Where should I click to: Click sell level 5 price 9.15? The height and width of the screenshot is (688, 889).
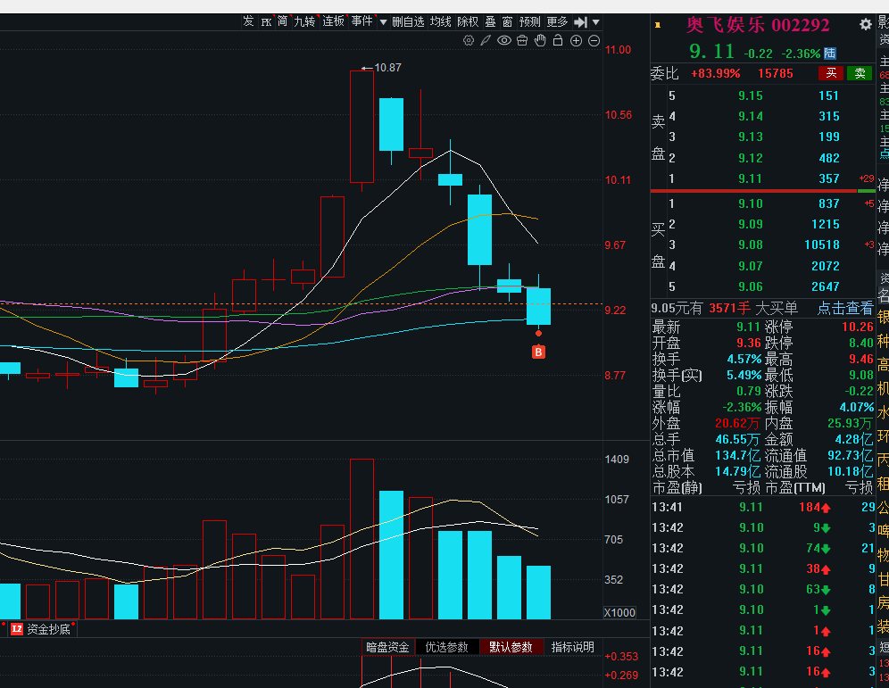[x=751, y=95]
